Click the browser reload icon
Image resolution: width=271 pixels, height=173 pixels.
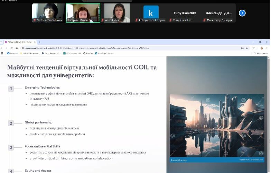click(11, 48)
